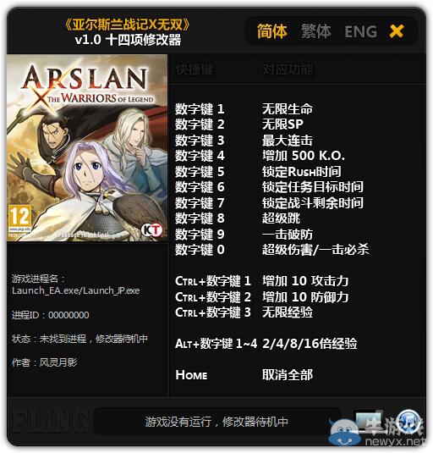This screenshot has width=433, height=453.
Task: Click 无限经验 option
Action: (x=287, y=312)
